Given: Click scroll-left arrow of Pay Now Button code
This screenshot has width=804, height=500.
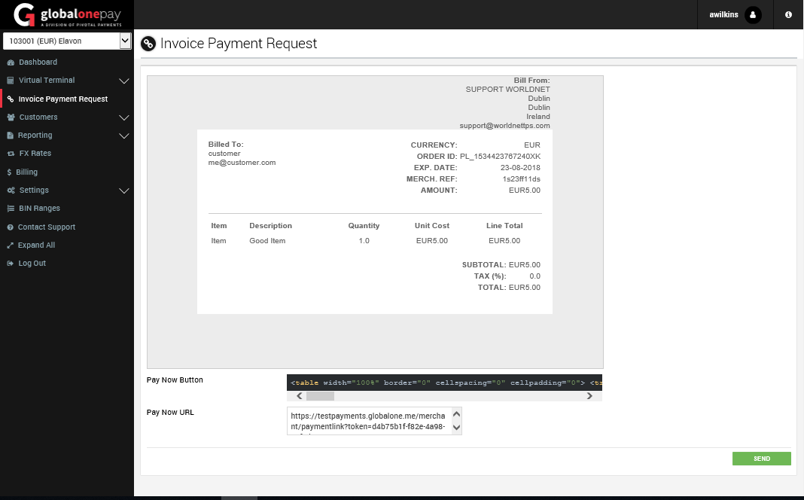Looking at the screenshot, I should pos(300,396).
